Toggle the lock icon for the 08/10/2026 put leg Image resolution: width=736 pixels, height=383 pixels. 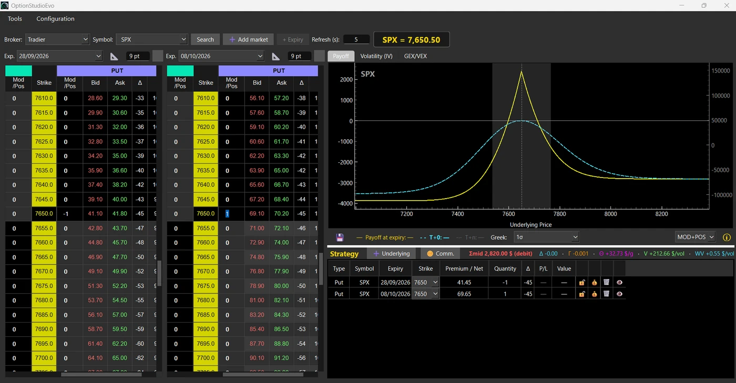[x=582, y=294]
